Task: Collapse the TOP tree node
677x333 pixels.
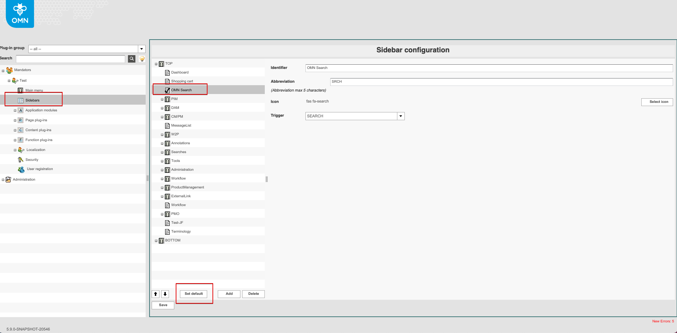Action: pyautogui.click(x=156, y=64)
